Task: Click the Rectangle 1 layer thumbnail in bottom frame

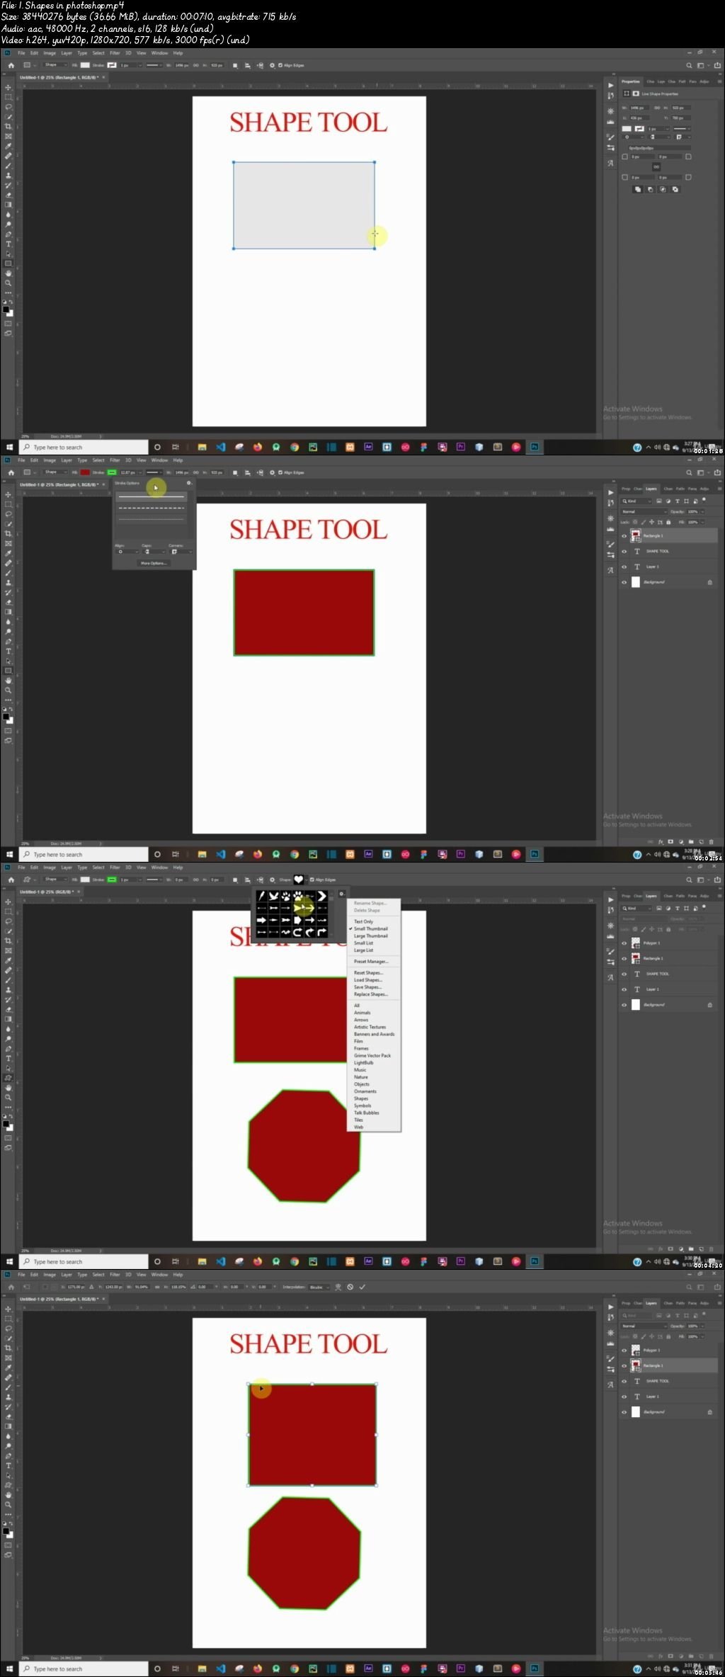Action: [x=636, y=1365]
